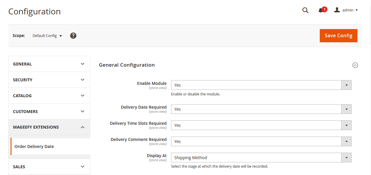Open the Delivery Date Required dropdown
The height and width of the screenshot is (175, 371).
(x=261, y=109)
